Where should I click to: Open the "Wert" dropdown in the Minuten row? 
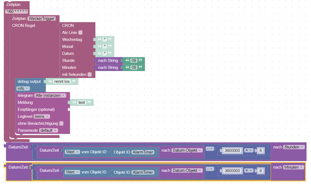(x=73, y=172)
